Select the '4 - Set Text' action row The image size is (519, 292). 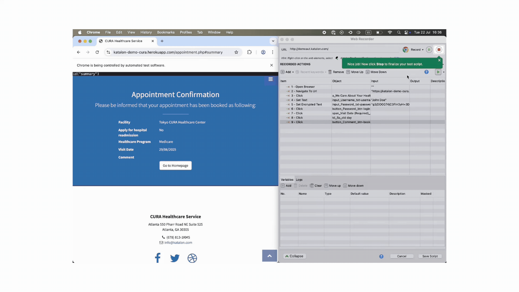point(362,100)
